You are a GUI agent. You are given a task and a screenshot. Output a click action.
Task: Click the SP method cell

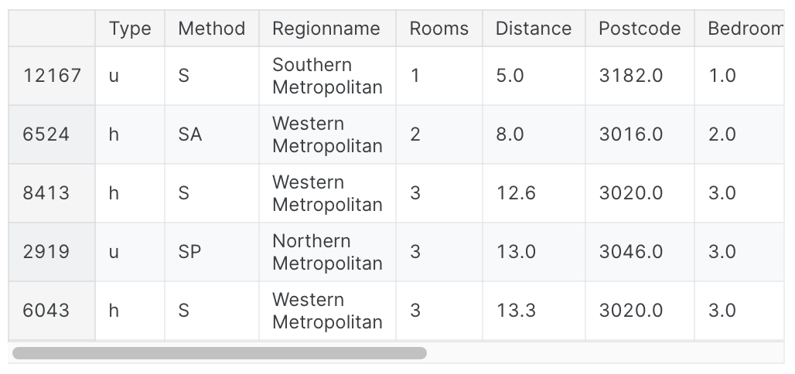211,253
